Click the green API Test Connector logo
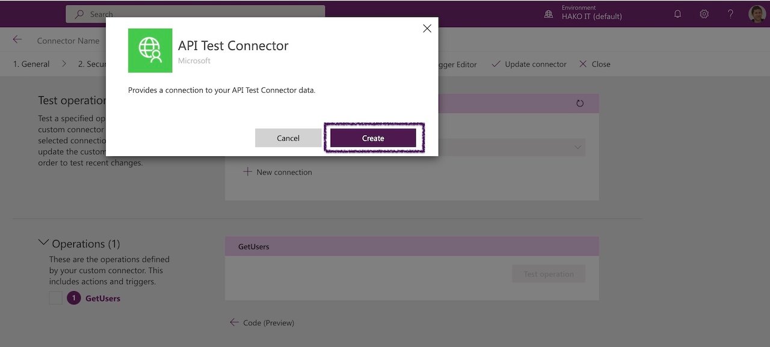The height and width of the screenshot is (347, 770). [150, 51]
